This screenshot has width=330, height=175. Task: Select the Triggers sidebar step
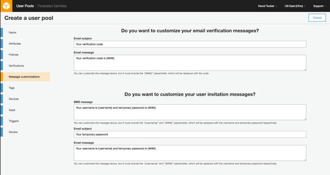coord(14,121)
